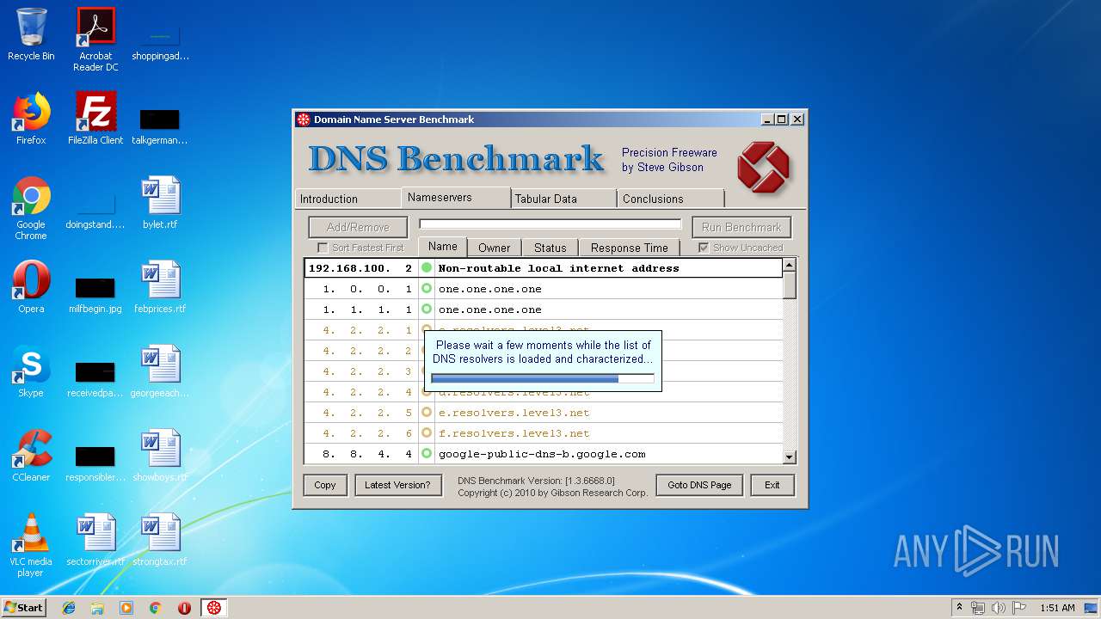Click the network tray icon
Screen dimensions: 1101x619
(978, 608)
